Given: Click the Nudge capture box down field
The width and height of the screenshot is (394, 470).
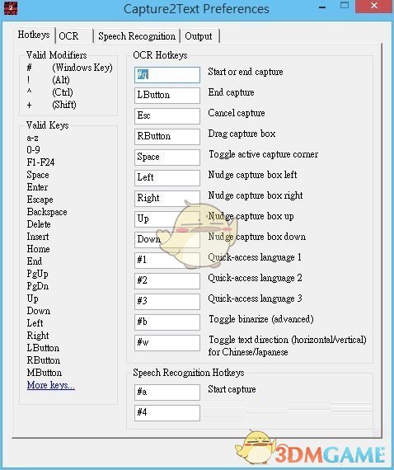Looking at the screenshot, I should coord(167,240).
